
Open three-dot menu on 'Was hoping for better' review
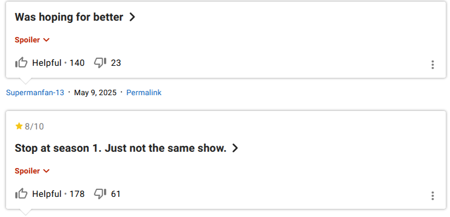click(x=433, y=65)
